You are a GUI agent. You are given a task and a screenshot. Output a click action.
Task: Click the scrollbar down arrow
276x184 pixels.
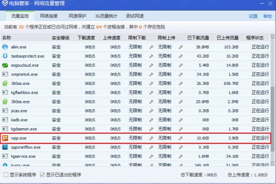[272, 163]
